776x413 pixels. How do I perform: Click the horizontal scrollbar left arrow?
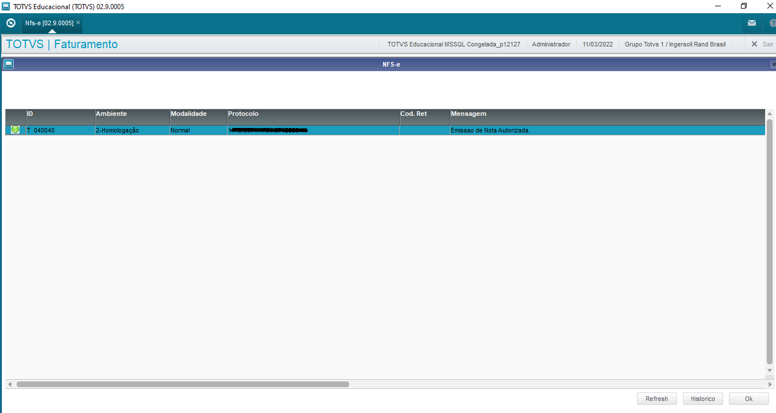point(9,384)
